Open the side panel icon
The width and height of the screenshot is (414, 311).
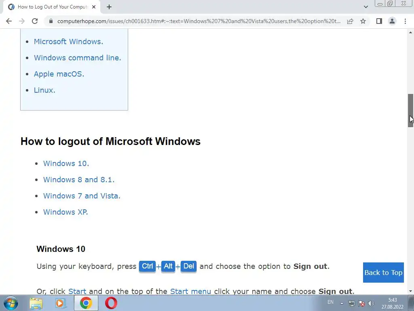[x=379, y=21]
